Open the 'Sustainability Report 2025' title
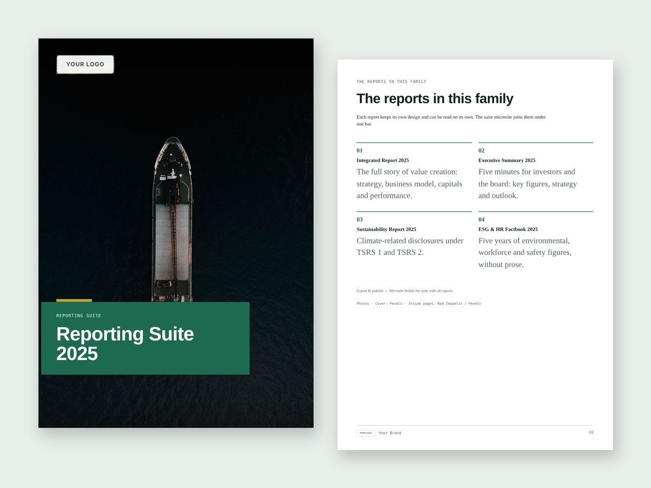 pyautogui.click(x=386, y=229)
